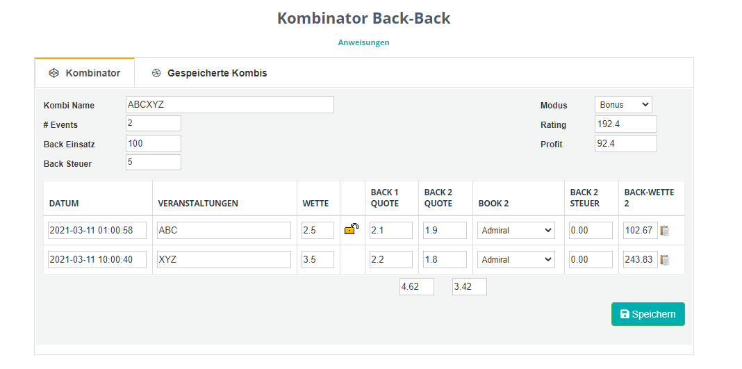Screen dimensions: 742x369
Task: Toggle the yellow padlock in ABC row
Action: pyautogui.click(x=352, y=229)
